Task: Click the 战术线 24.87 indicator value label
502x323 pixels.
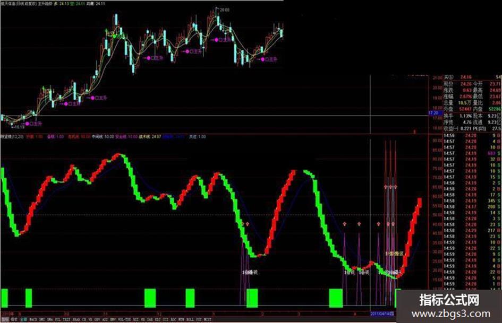Action: tap(150, 136)
